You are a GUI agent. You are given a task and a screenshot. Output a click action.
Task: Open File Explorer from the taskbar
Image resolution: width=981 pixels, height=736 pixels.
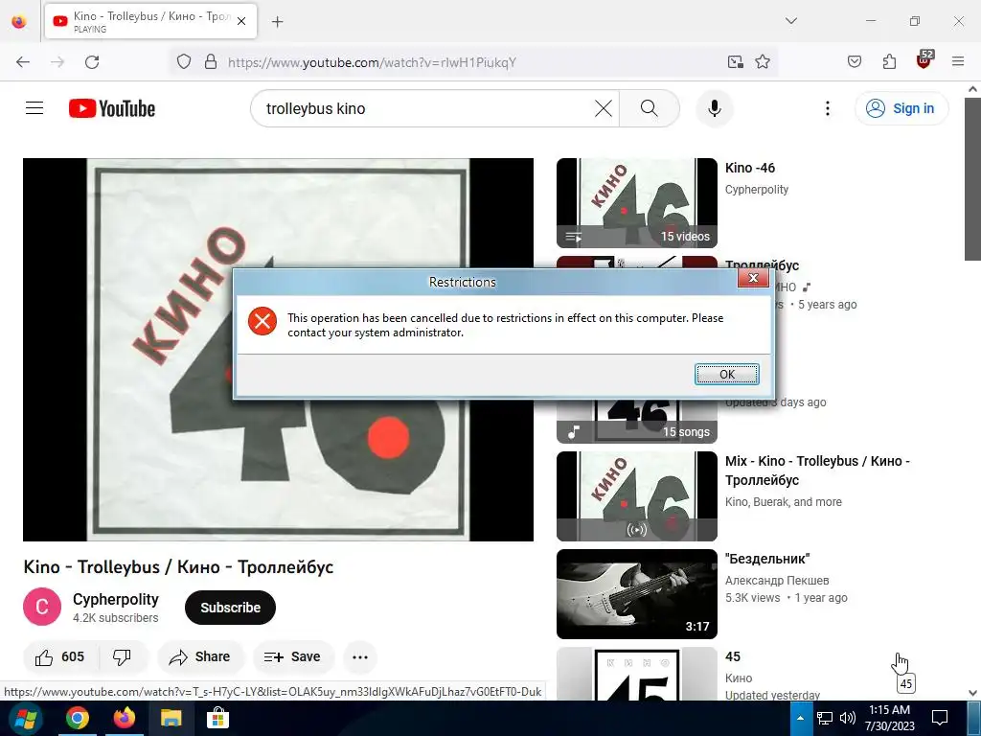171,719
